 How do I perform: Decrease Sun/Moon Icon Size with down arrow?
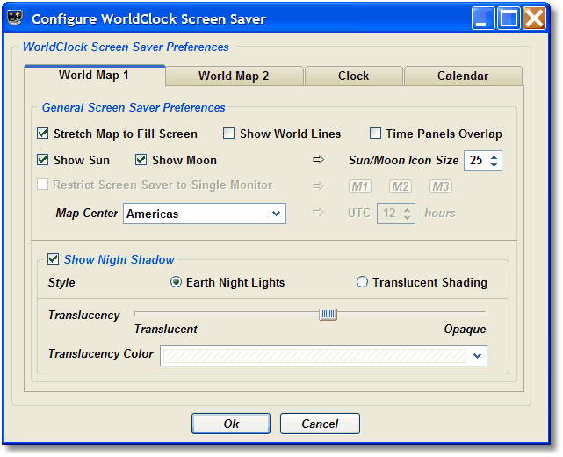pyautogui.click(x=494, y=164)
